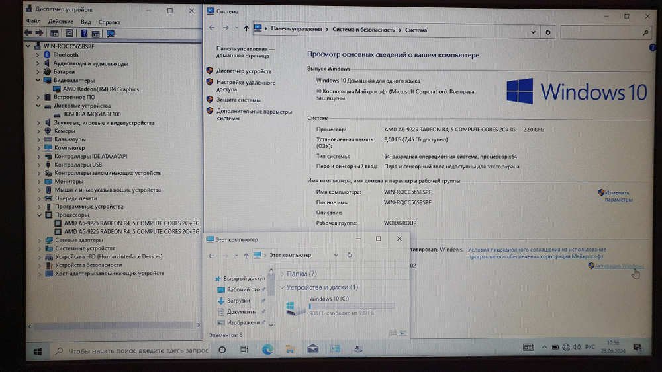Expand Папки (7) group
Viewport: 662px width, 372px height.
(283, 274)
